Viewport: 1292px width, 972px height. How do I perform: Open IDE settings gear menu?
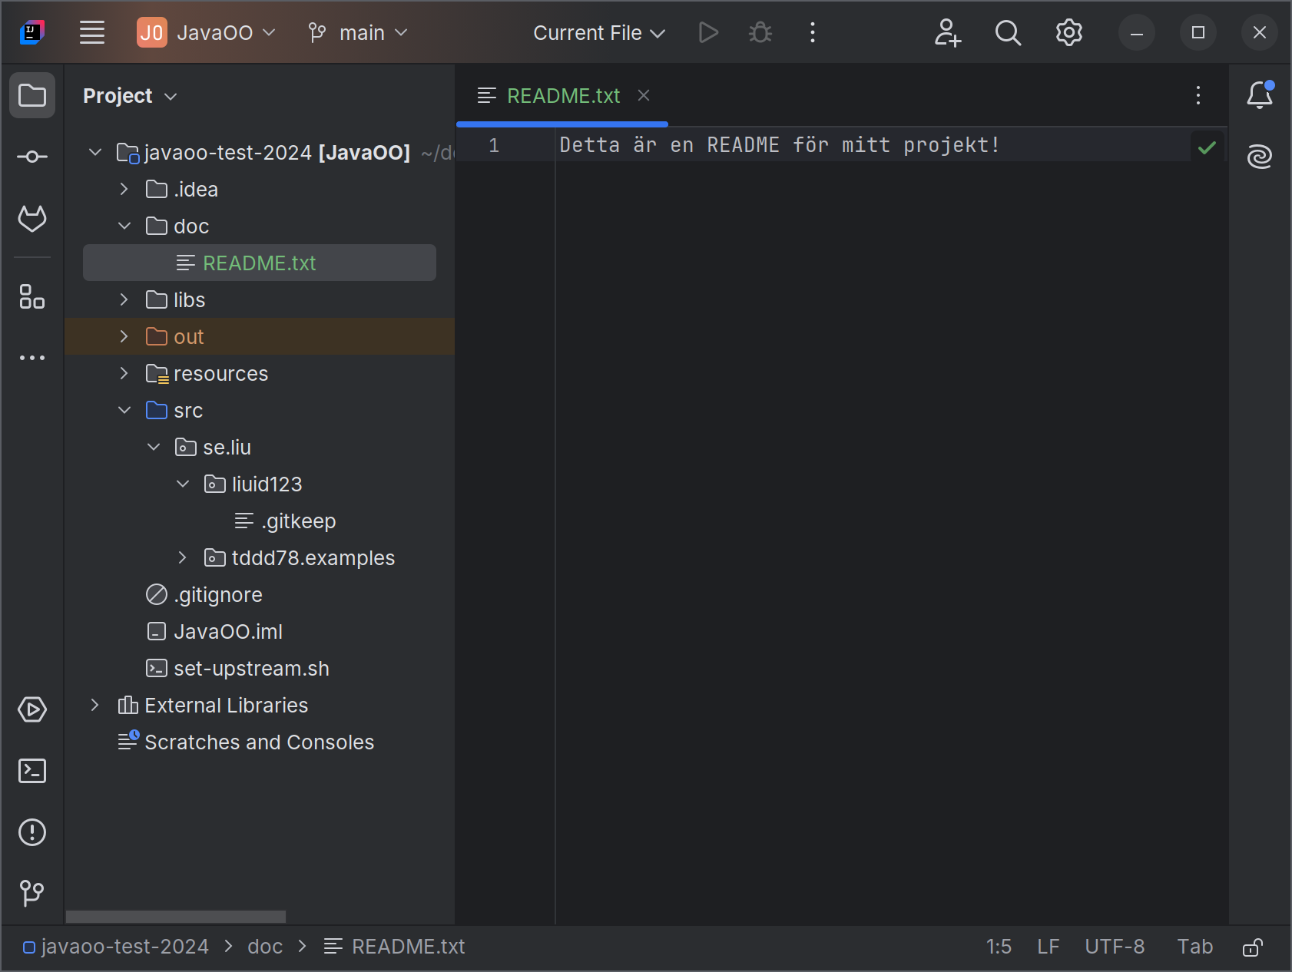click(1069, 32)
